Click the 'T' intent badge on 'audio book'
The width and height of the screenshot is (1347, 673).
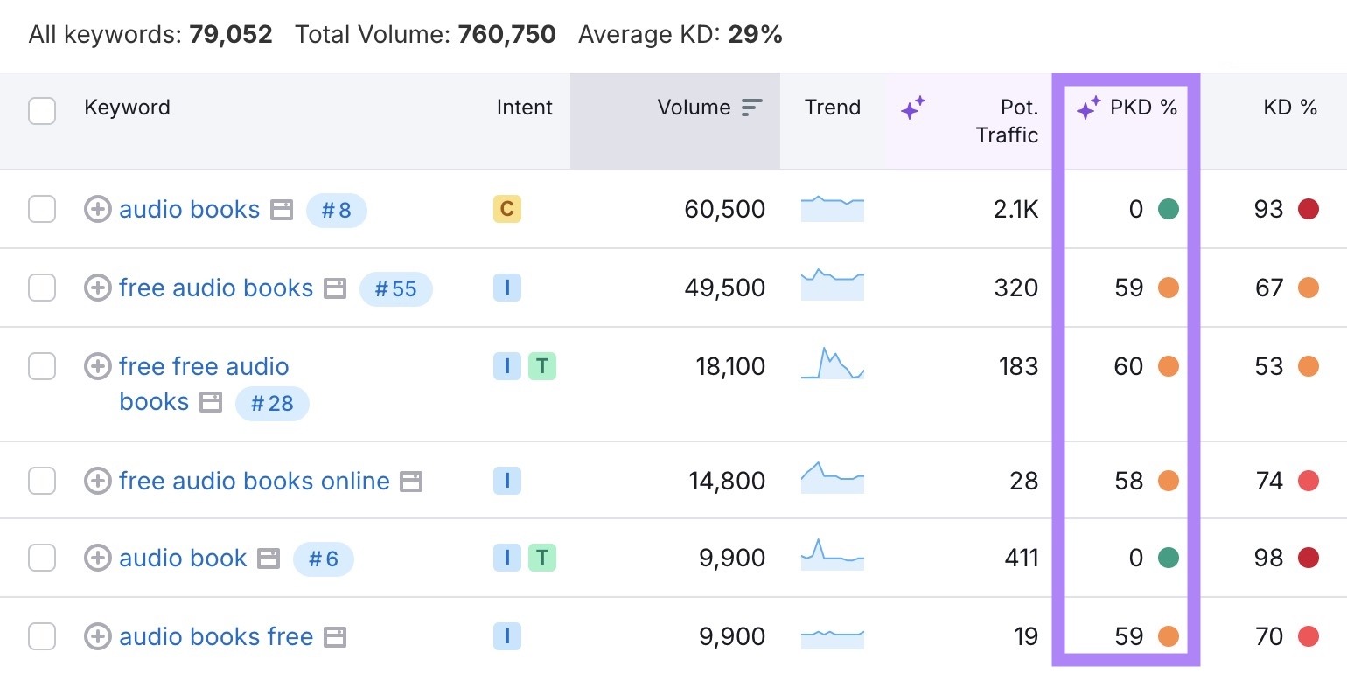point(543,558)
